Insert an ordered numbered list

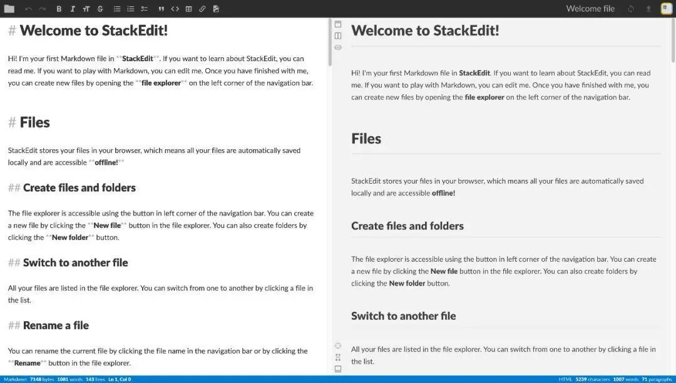click(x=131, y=9)
